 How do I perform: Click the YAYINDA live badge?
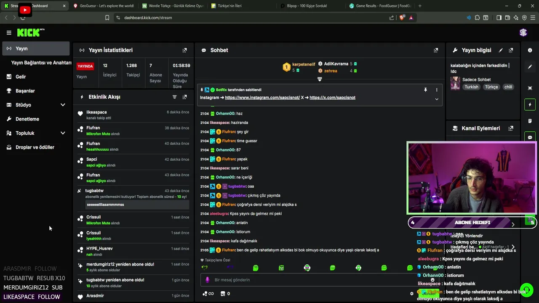(85, 66)
